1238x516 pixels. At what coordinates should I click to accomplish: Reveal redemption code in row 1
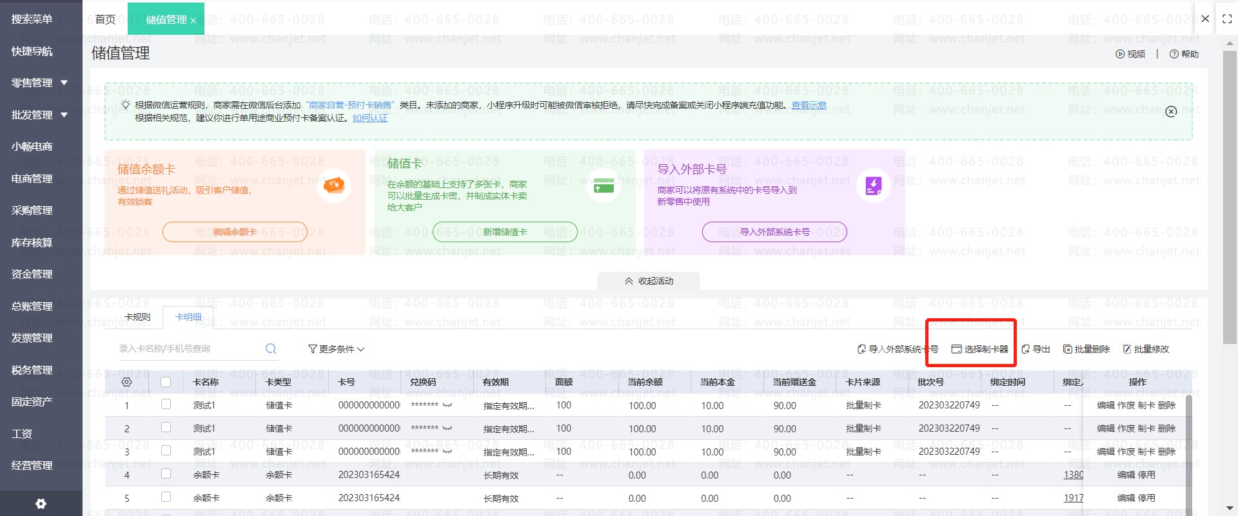[x=447, y=405]
